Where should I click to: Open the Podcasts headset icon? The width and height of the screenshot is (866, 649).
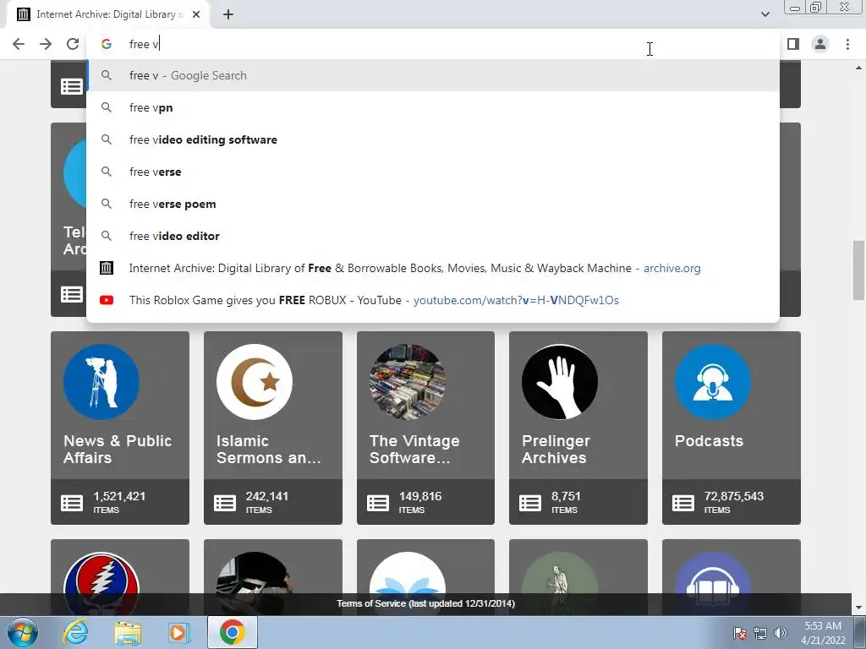713,382
